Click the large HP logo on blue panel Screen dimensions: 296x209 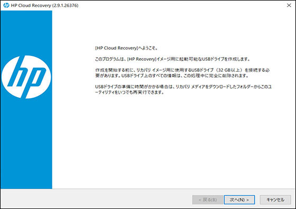click(26, 77)
